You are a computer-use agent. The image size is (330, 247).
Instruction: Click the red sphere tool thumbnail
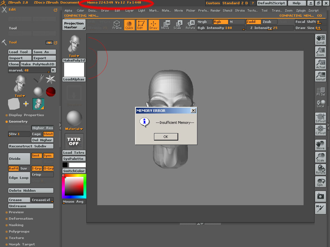coord(51,92)
